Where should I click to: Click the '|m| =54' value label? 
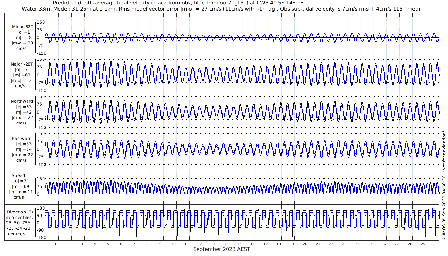[23, 149]
